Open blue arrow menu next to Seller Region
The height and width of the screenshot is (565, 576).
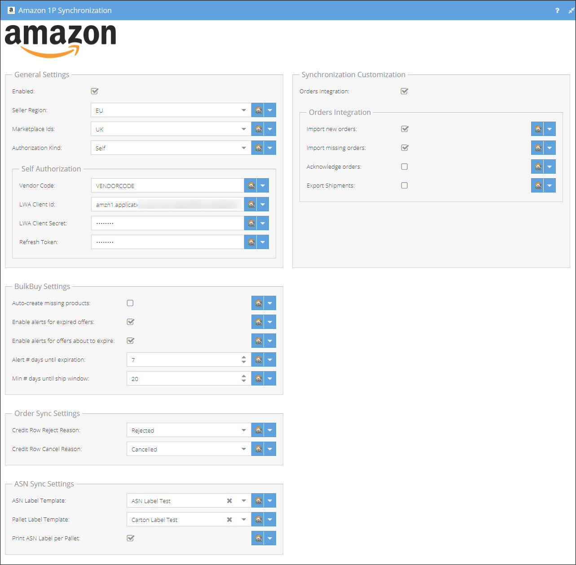click(x=270, y=110)
